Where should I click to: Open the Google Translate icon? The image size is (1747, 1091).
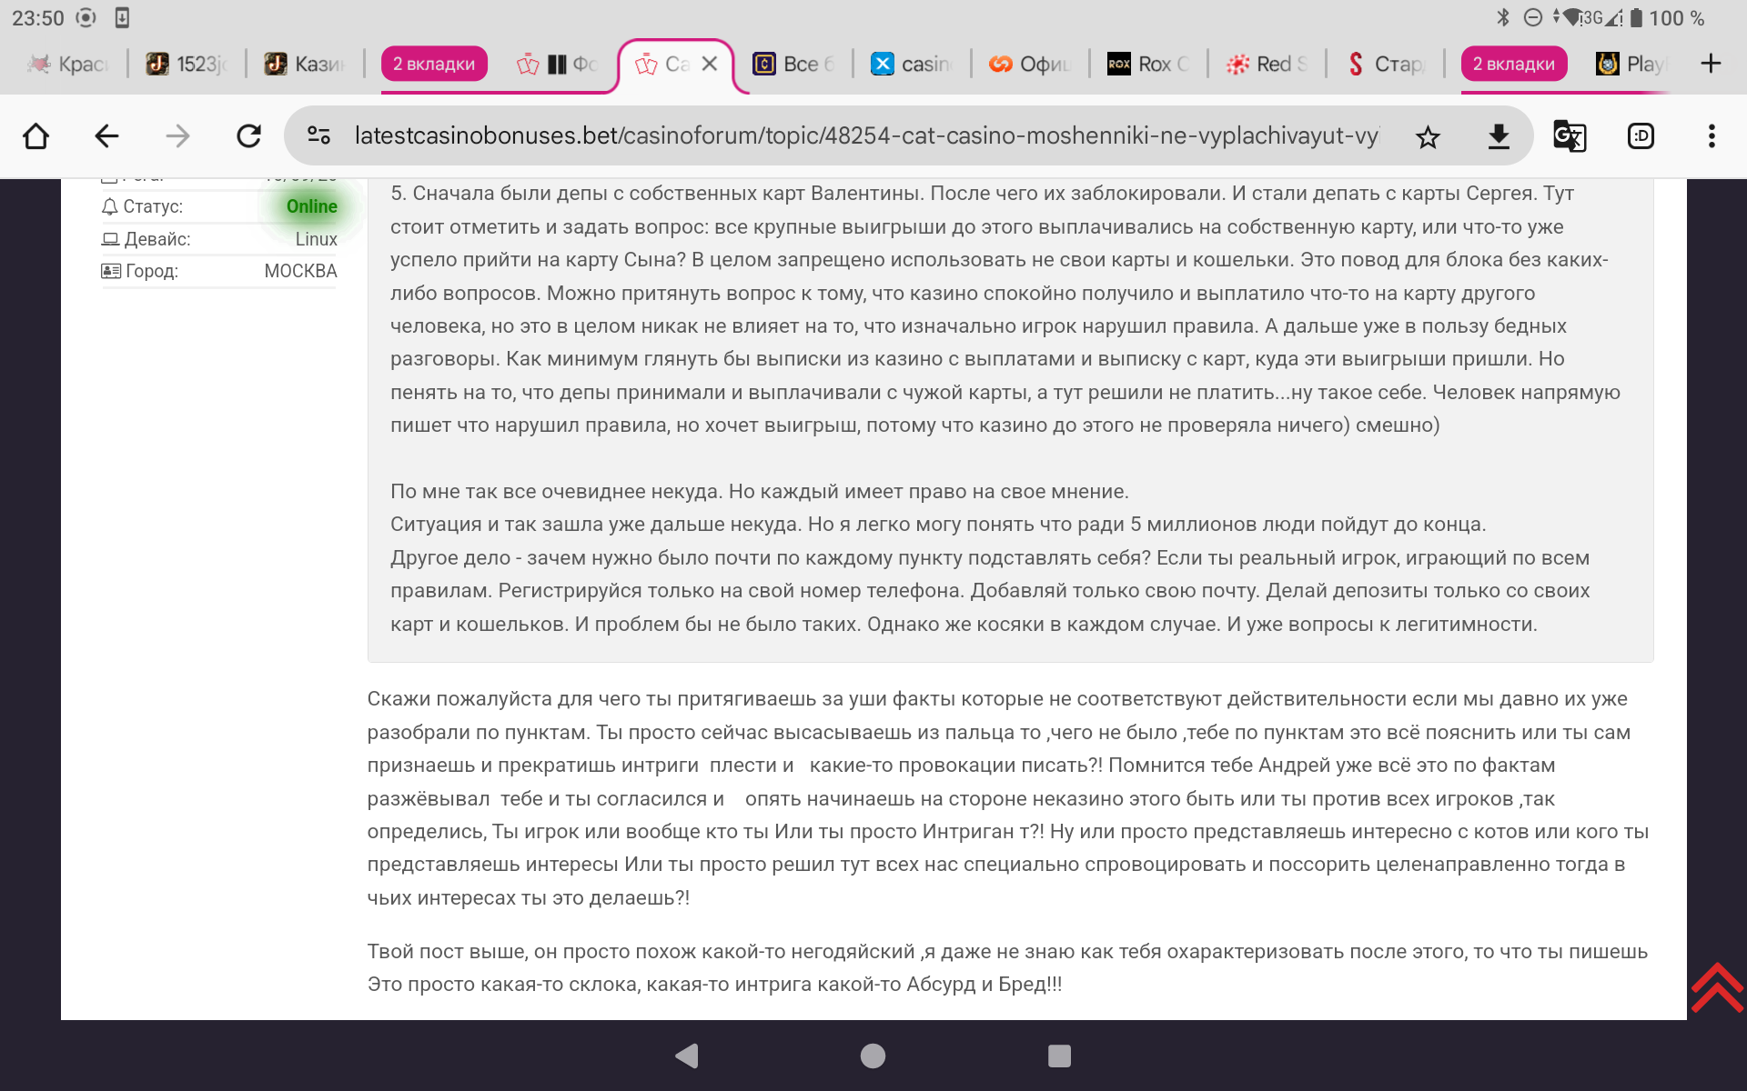1570,136
